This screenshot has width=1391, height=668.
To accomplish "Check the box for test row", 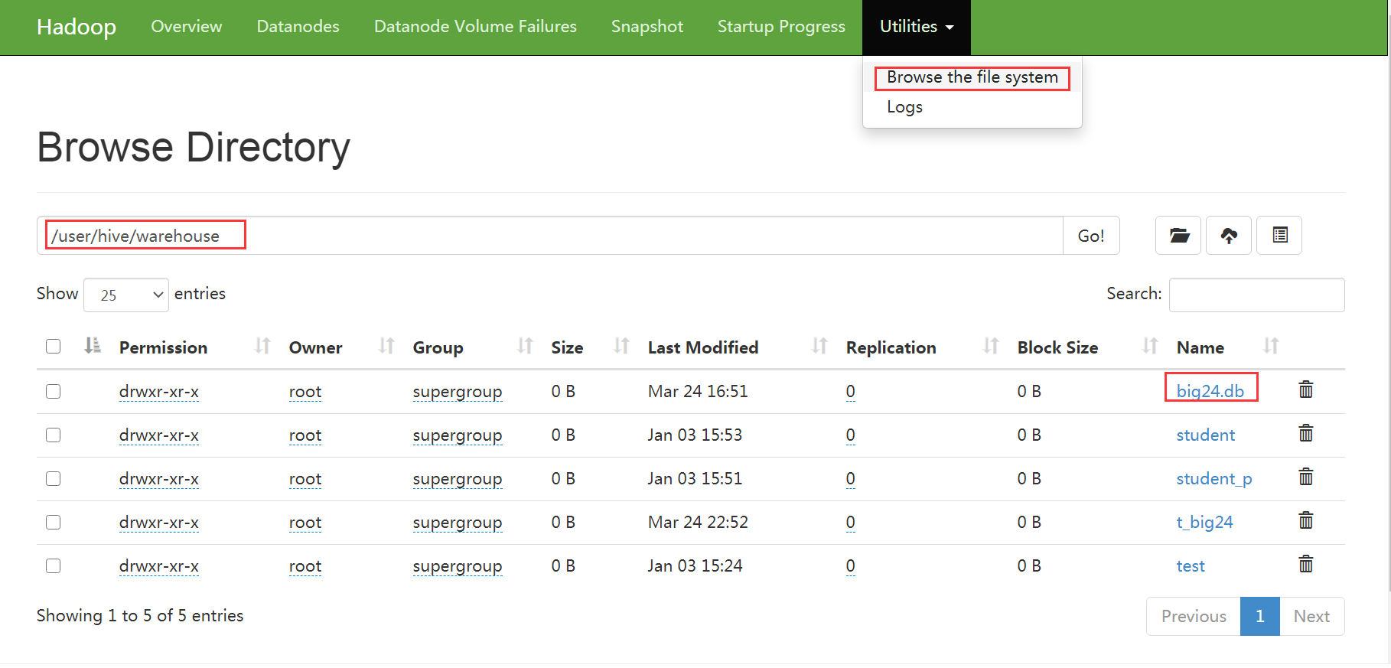I will (x=53, y=565).
